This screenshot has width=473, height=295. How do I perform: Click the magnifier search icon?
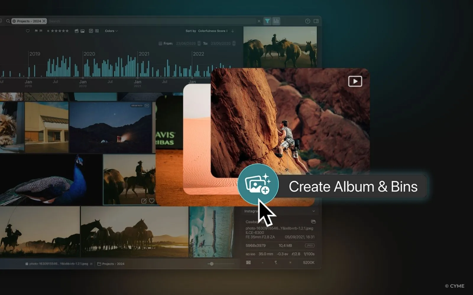coord(8,21)
